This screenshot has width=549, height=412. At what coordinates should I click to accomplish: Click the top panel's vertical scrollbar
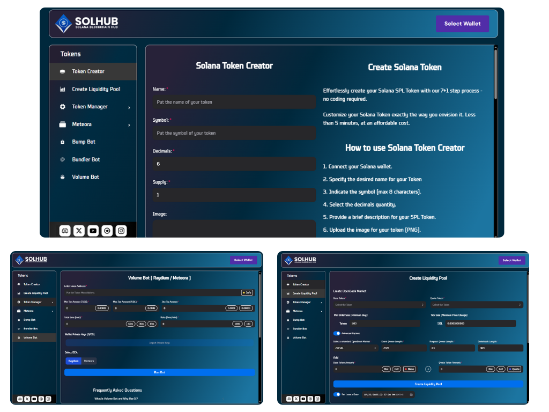coord(495,75)
